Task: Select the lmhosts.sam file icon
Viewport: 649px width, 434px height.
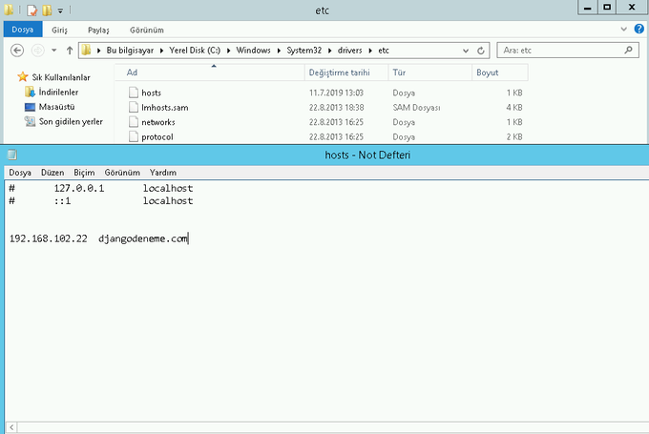Action: pyautogui.click(x=134, y=107)
